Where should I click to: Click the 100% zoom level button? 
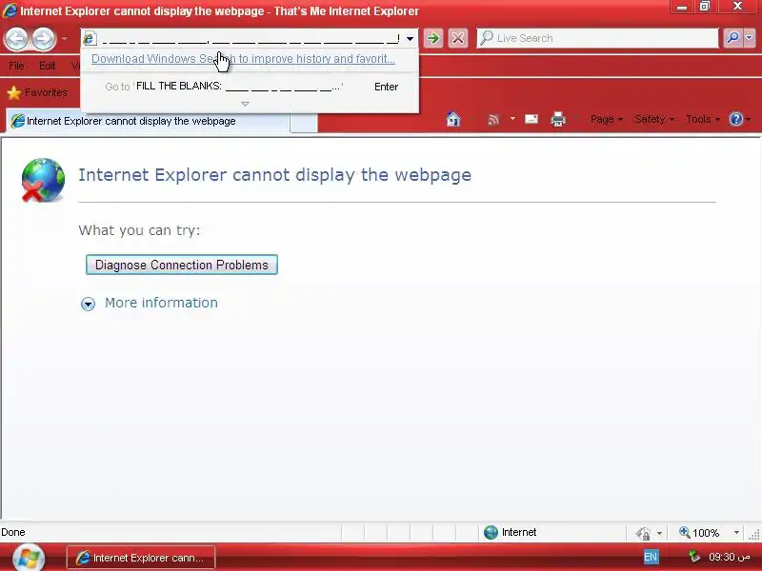tap(699, 533)
